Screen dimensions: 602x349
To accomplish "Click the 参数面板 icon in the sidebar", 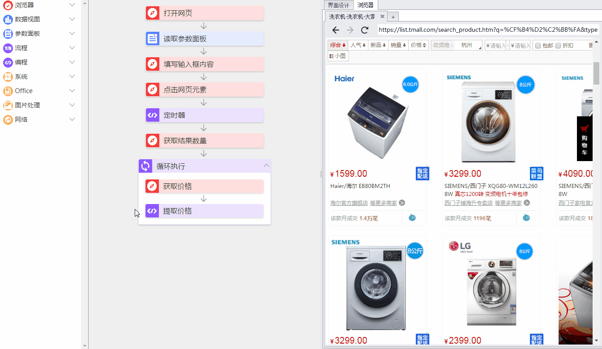I will pyautogui.click(x=8, y=34).
